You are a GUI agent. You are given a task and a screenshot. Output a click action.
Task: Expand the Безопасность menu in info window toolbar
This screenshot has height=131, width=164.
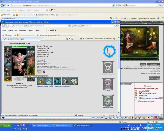coord(99,39)
